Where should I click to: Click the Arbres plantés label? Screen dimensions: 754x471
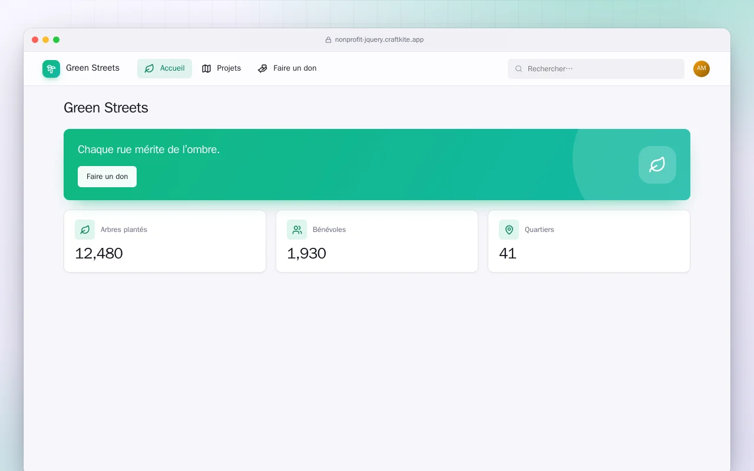[124, 230]
